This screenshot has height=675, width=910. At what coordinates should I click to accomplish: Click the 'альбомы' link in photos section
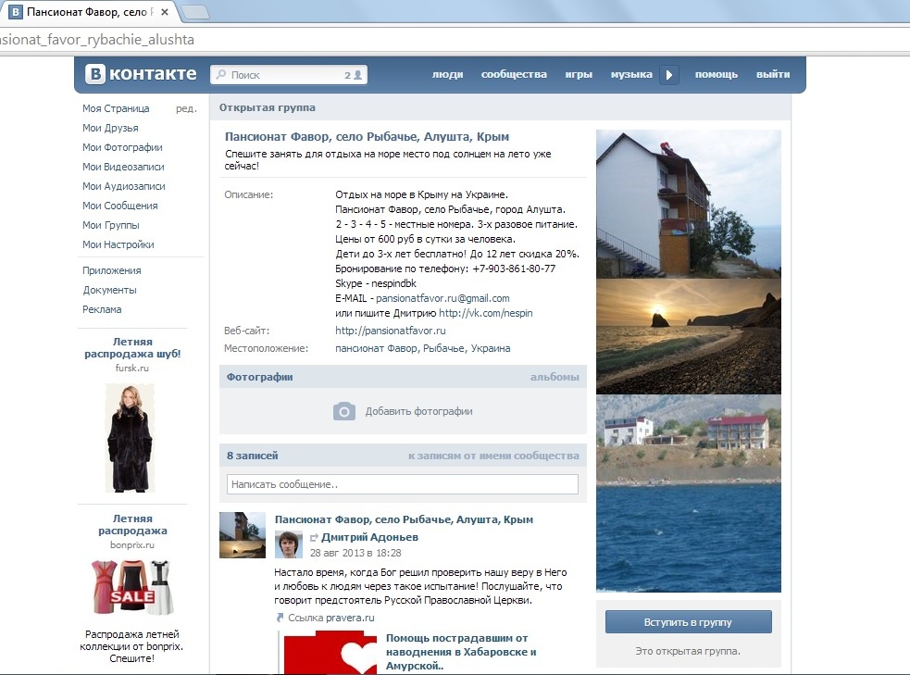pos(555,377)
